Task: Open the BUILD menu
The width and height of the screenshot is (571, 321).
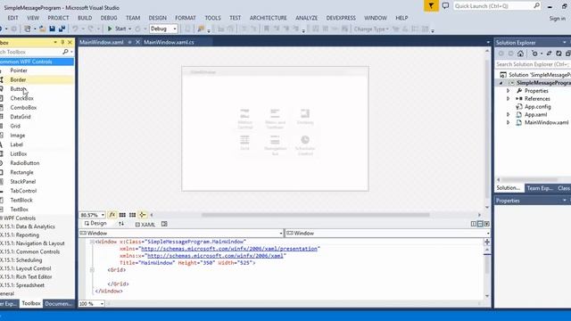Action: [x=85, y=18]
